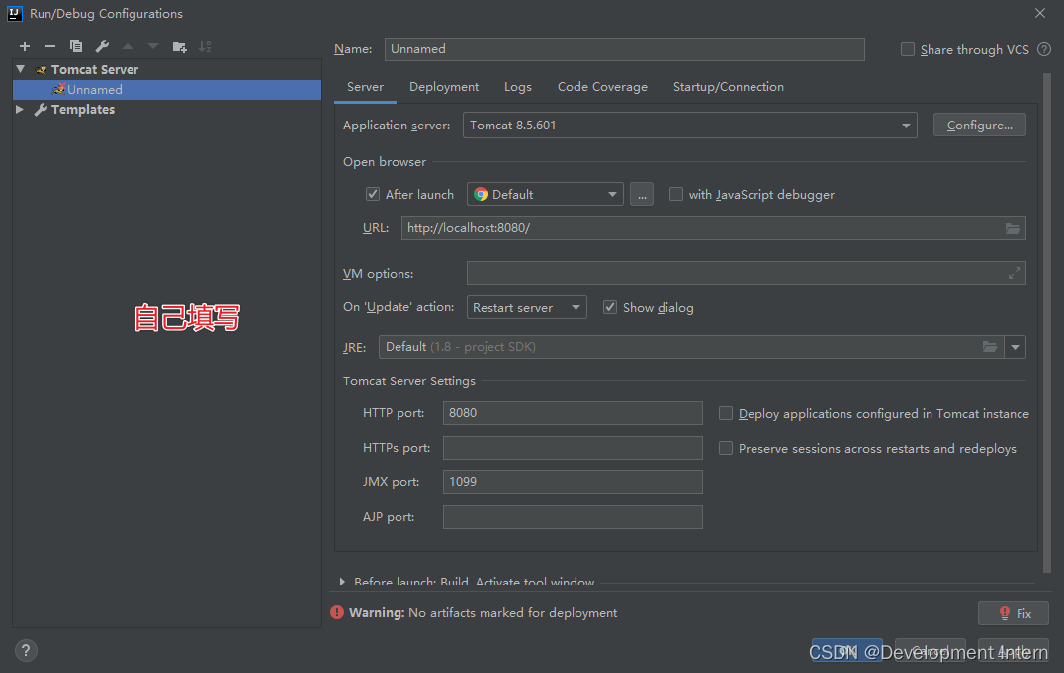The height and width of the screenshot is (673, 1064).
Task: Move the configuration up with the arrow
Action: (128, 46)
